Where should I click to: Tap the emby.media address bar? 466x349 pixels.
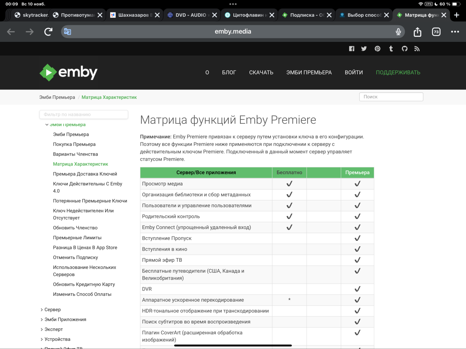pos(233,32)
